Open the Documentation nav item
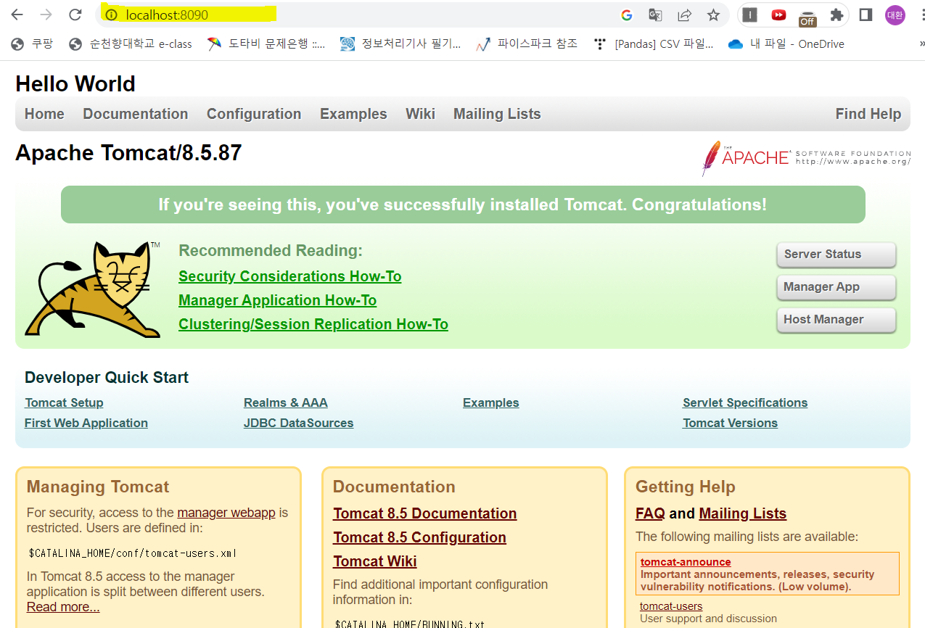 click(x=136, y=114)
